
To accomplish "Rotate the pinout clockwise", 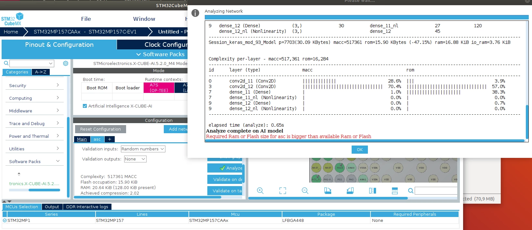I will 328,191.
